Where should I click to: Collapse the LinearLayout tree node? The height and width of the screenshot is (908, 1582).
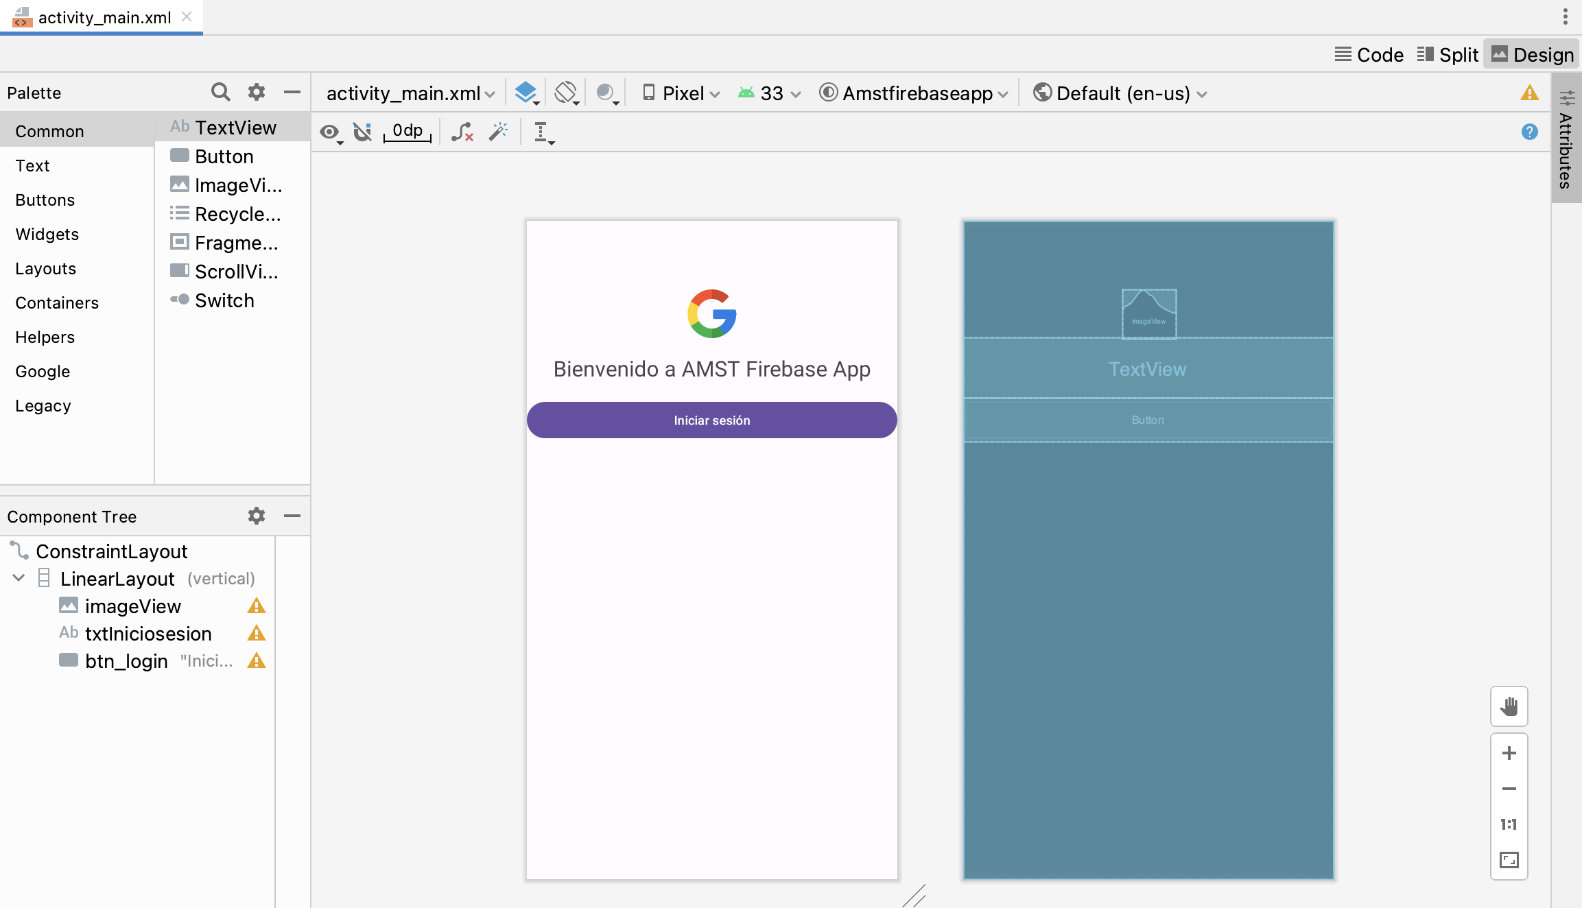coord(19,578)
